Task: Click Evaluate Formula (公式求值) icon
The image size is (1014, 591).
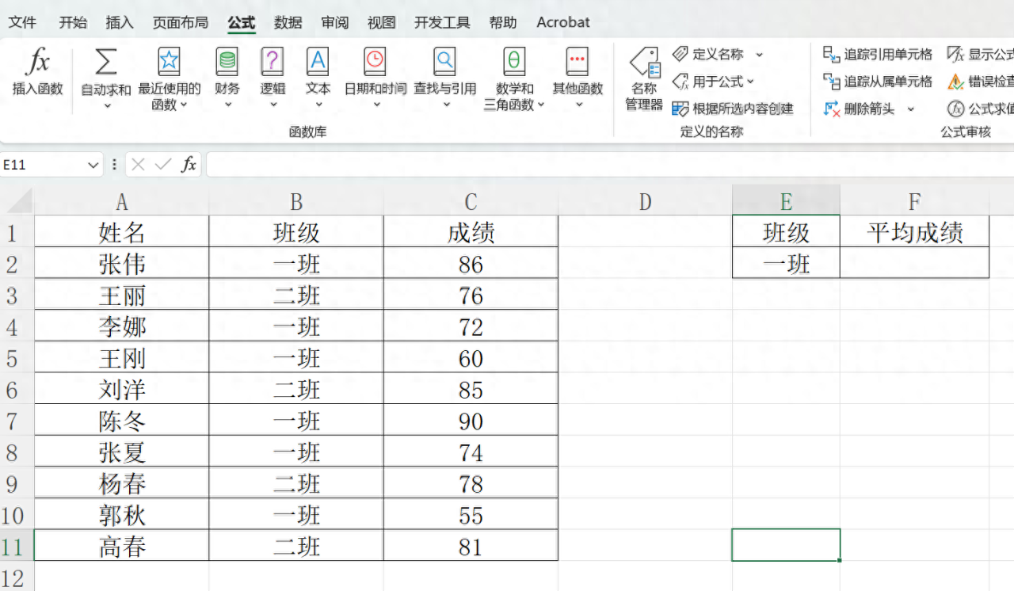Action: [x=956, y=109]
